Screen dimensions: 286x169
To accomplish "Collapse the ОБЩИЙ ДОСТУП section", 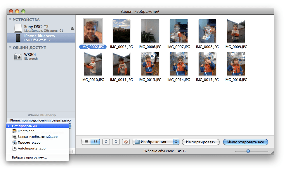I will 10,47.
